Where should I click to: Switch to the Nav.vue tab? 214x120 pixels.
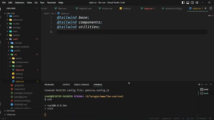click(61, 8)
